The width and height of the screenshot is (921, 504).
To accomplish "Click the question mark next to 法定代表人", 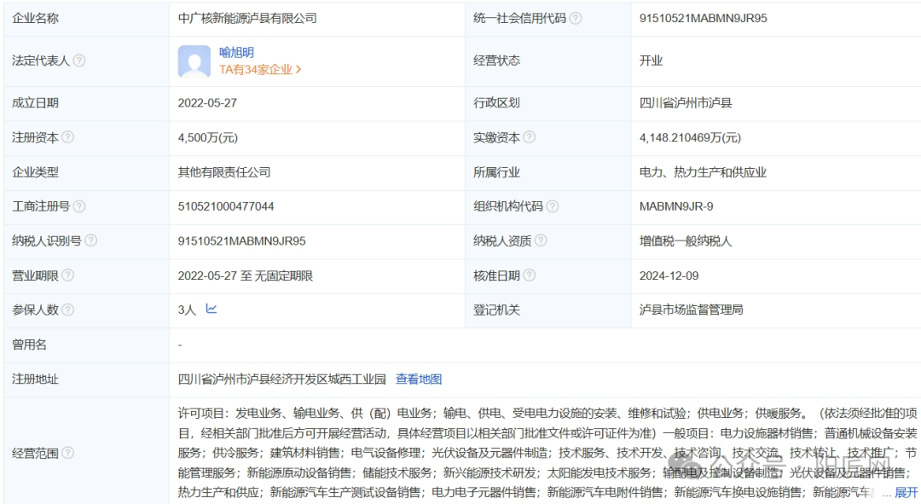I will (78, 61).
